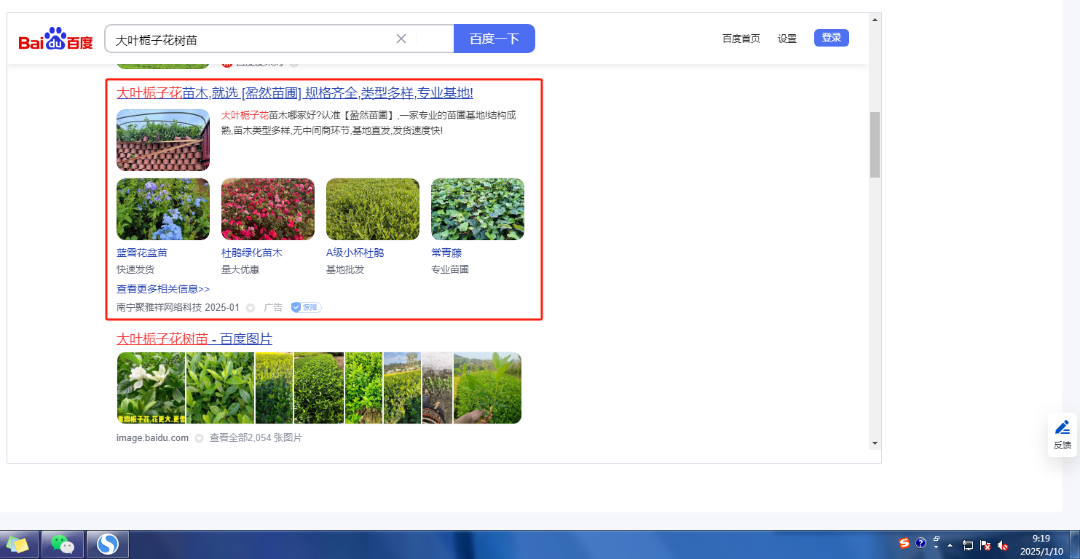Show hidden tray icons arrow
Image resolution: width=1080 pixels, height=559 pixels.
coord(950,544)
